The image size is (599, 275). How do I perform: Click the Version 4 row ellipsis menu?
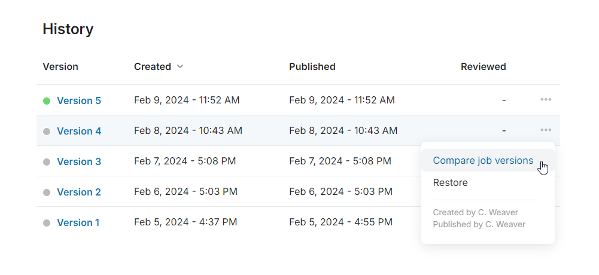[x=545, y=130]
